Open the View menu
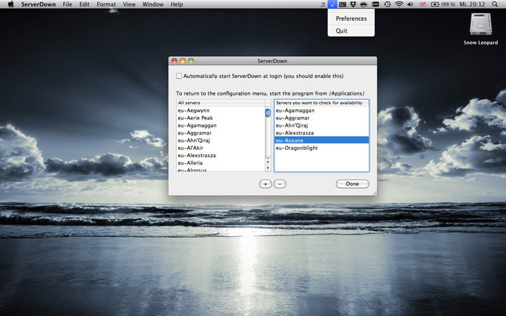 click(x=129, y=4)
